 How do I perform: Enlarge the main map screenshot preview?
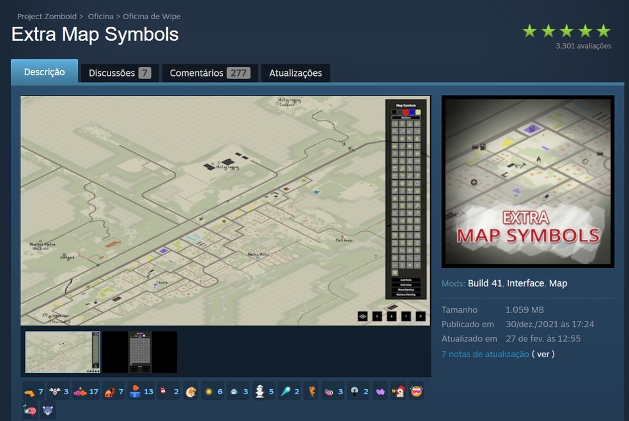click(x=226, y=211)
